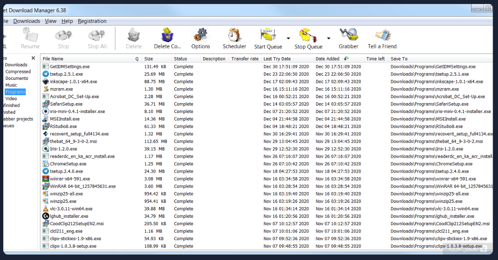498x260 pixels.
Task: Select the MSEInstall.exe file name
Action: (x=65, y=119)
